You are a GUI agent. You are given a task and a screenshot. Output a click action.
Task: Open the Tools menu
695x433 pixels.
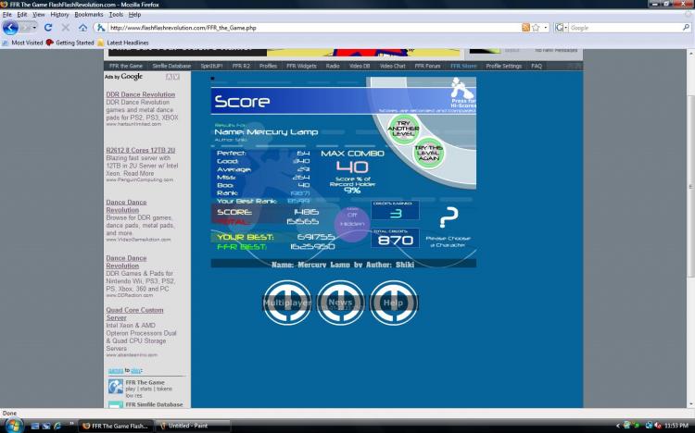click(116, 14)
